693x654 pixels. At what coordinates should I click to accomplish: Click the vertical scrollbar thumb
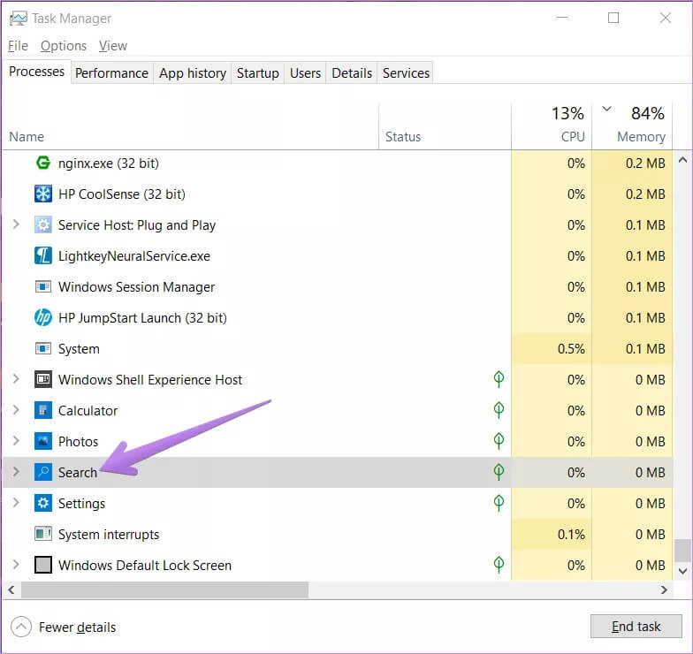[x=682, y=550]
